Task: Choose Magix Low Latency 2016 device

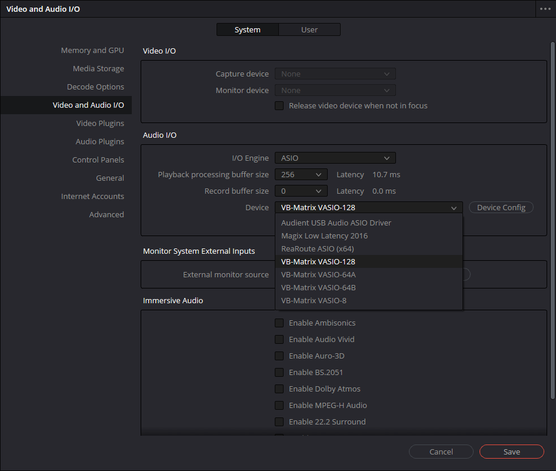Action: point(369,235)
